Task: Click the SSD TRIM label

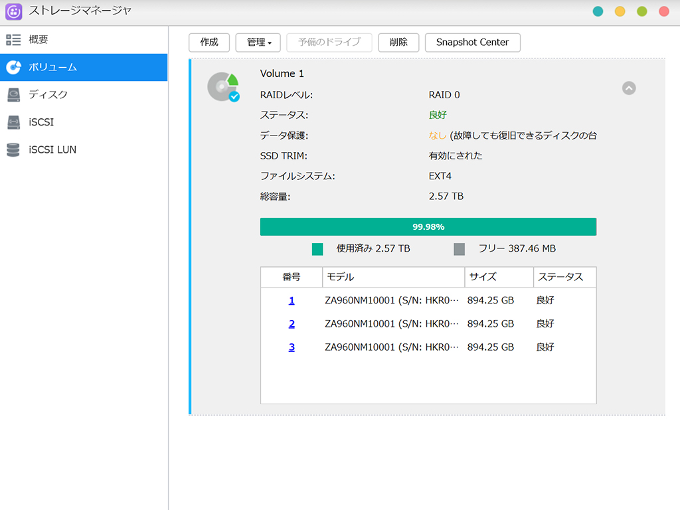Action: point(284,155)
